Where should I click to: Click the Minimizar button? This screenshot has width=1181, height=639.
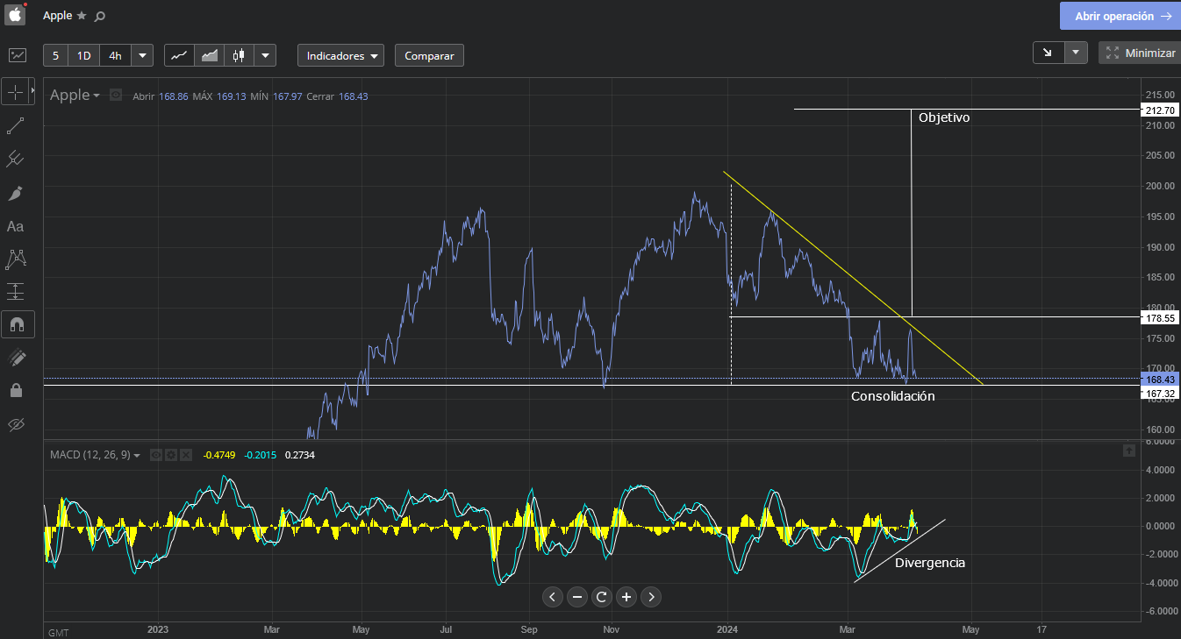click(x=1139, y=53)
